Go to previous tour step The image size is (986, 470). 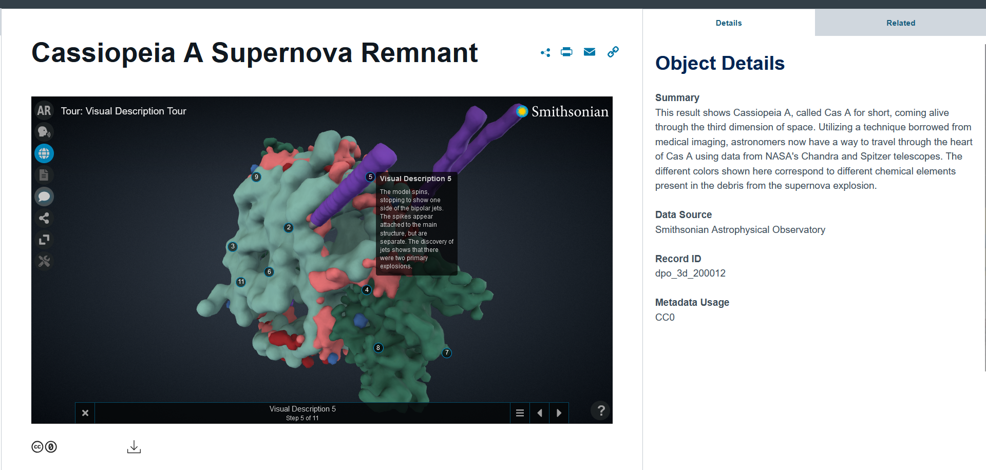pyautogui.click(x=539, y=413)
